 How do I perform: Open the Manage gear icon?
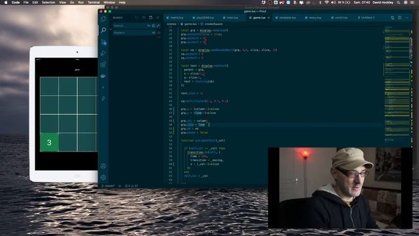(103, 177)
